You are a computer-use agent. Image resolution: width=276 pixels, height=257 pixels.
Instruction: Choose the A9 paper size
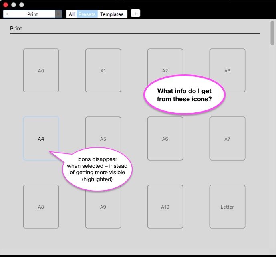[x=103, y=207]
